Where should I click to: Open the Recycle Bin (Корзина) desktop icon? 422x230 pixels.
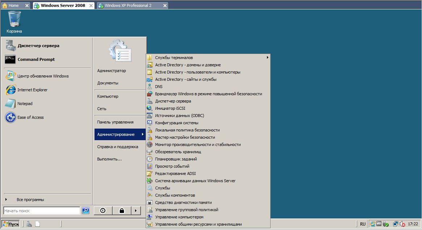(14, 22)
